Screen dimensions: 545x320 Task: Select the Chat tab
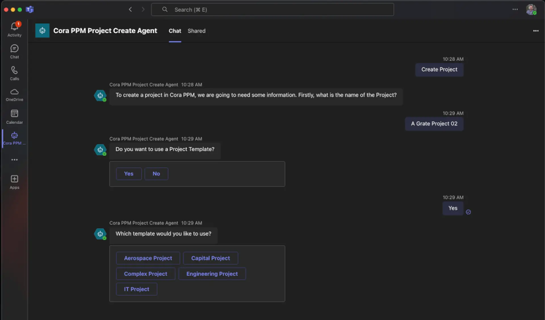[x=175, y=31]
